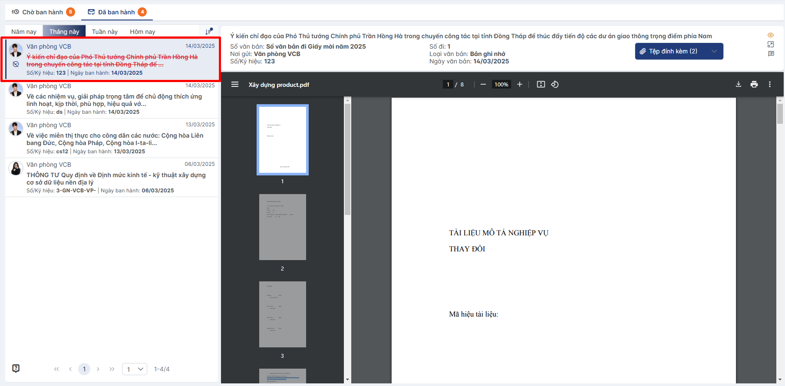Go to the first page of the list
Image resolution: width=785 pixels, height=386 pixels.
pos(56,369)
